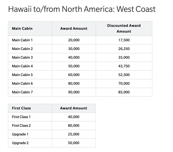Click the Hawaii to/from North America heading

point(82,9)
